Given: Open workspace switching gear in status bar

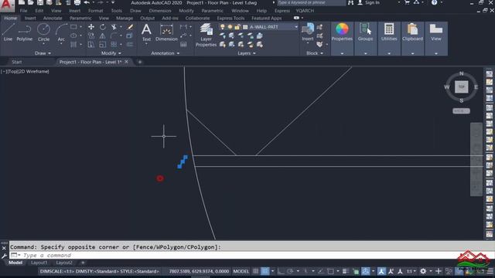Looking at the screenshot, I should point(423,271).
